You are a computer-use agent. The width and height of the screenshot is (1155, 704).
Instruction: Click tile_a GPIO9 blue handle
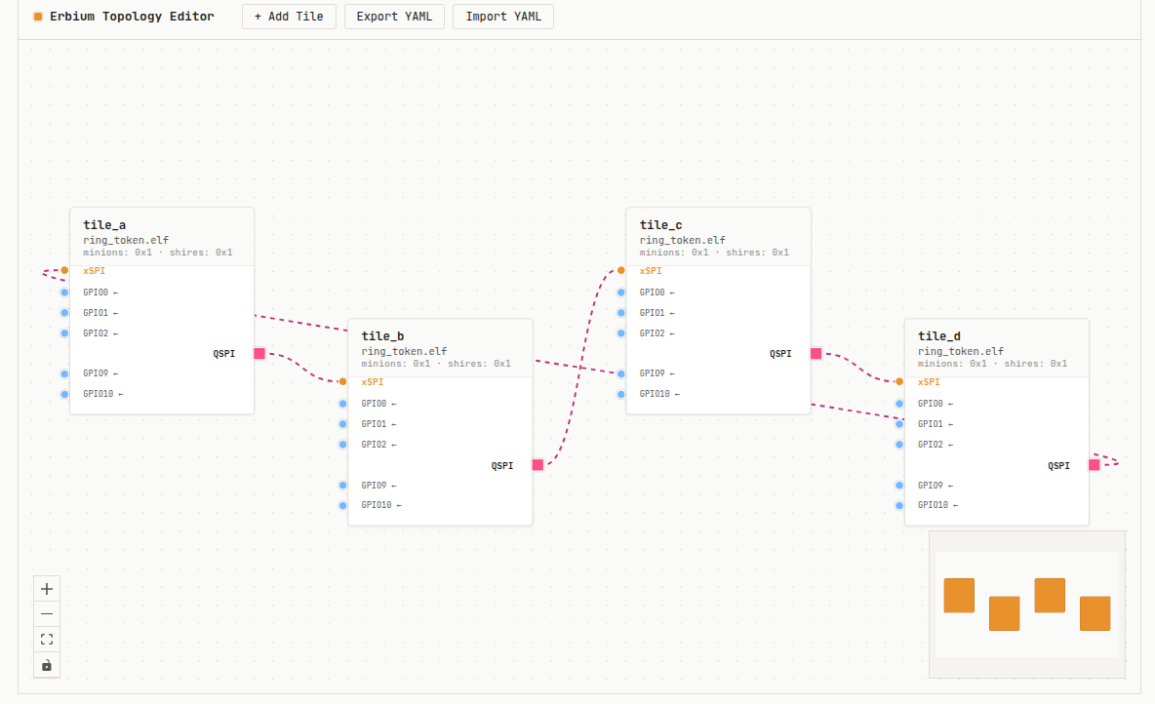[64, 374]
